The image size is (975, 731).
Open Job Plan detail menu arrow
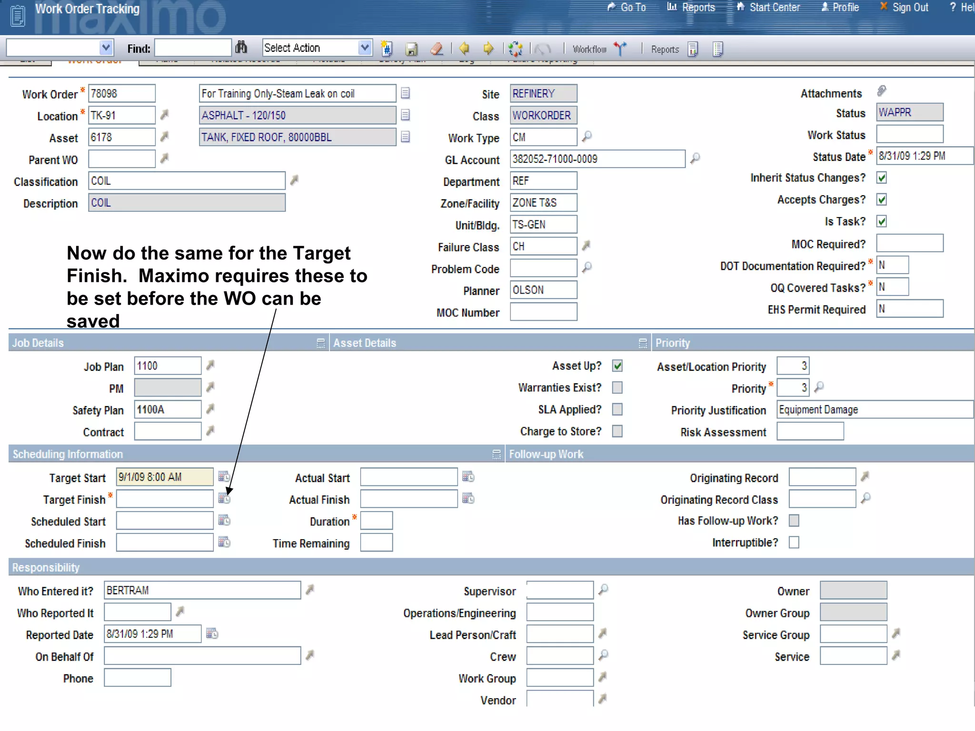(x=210, y=365)
